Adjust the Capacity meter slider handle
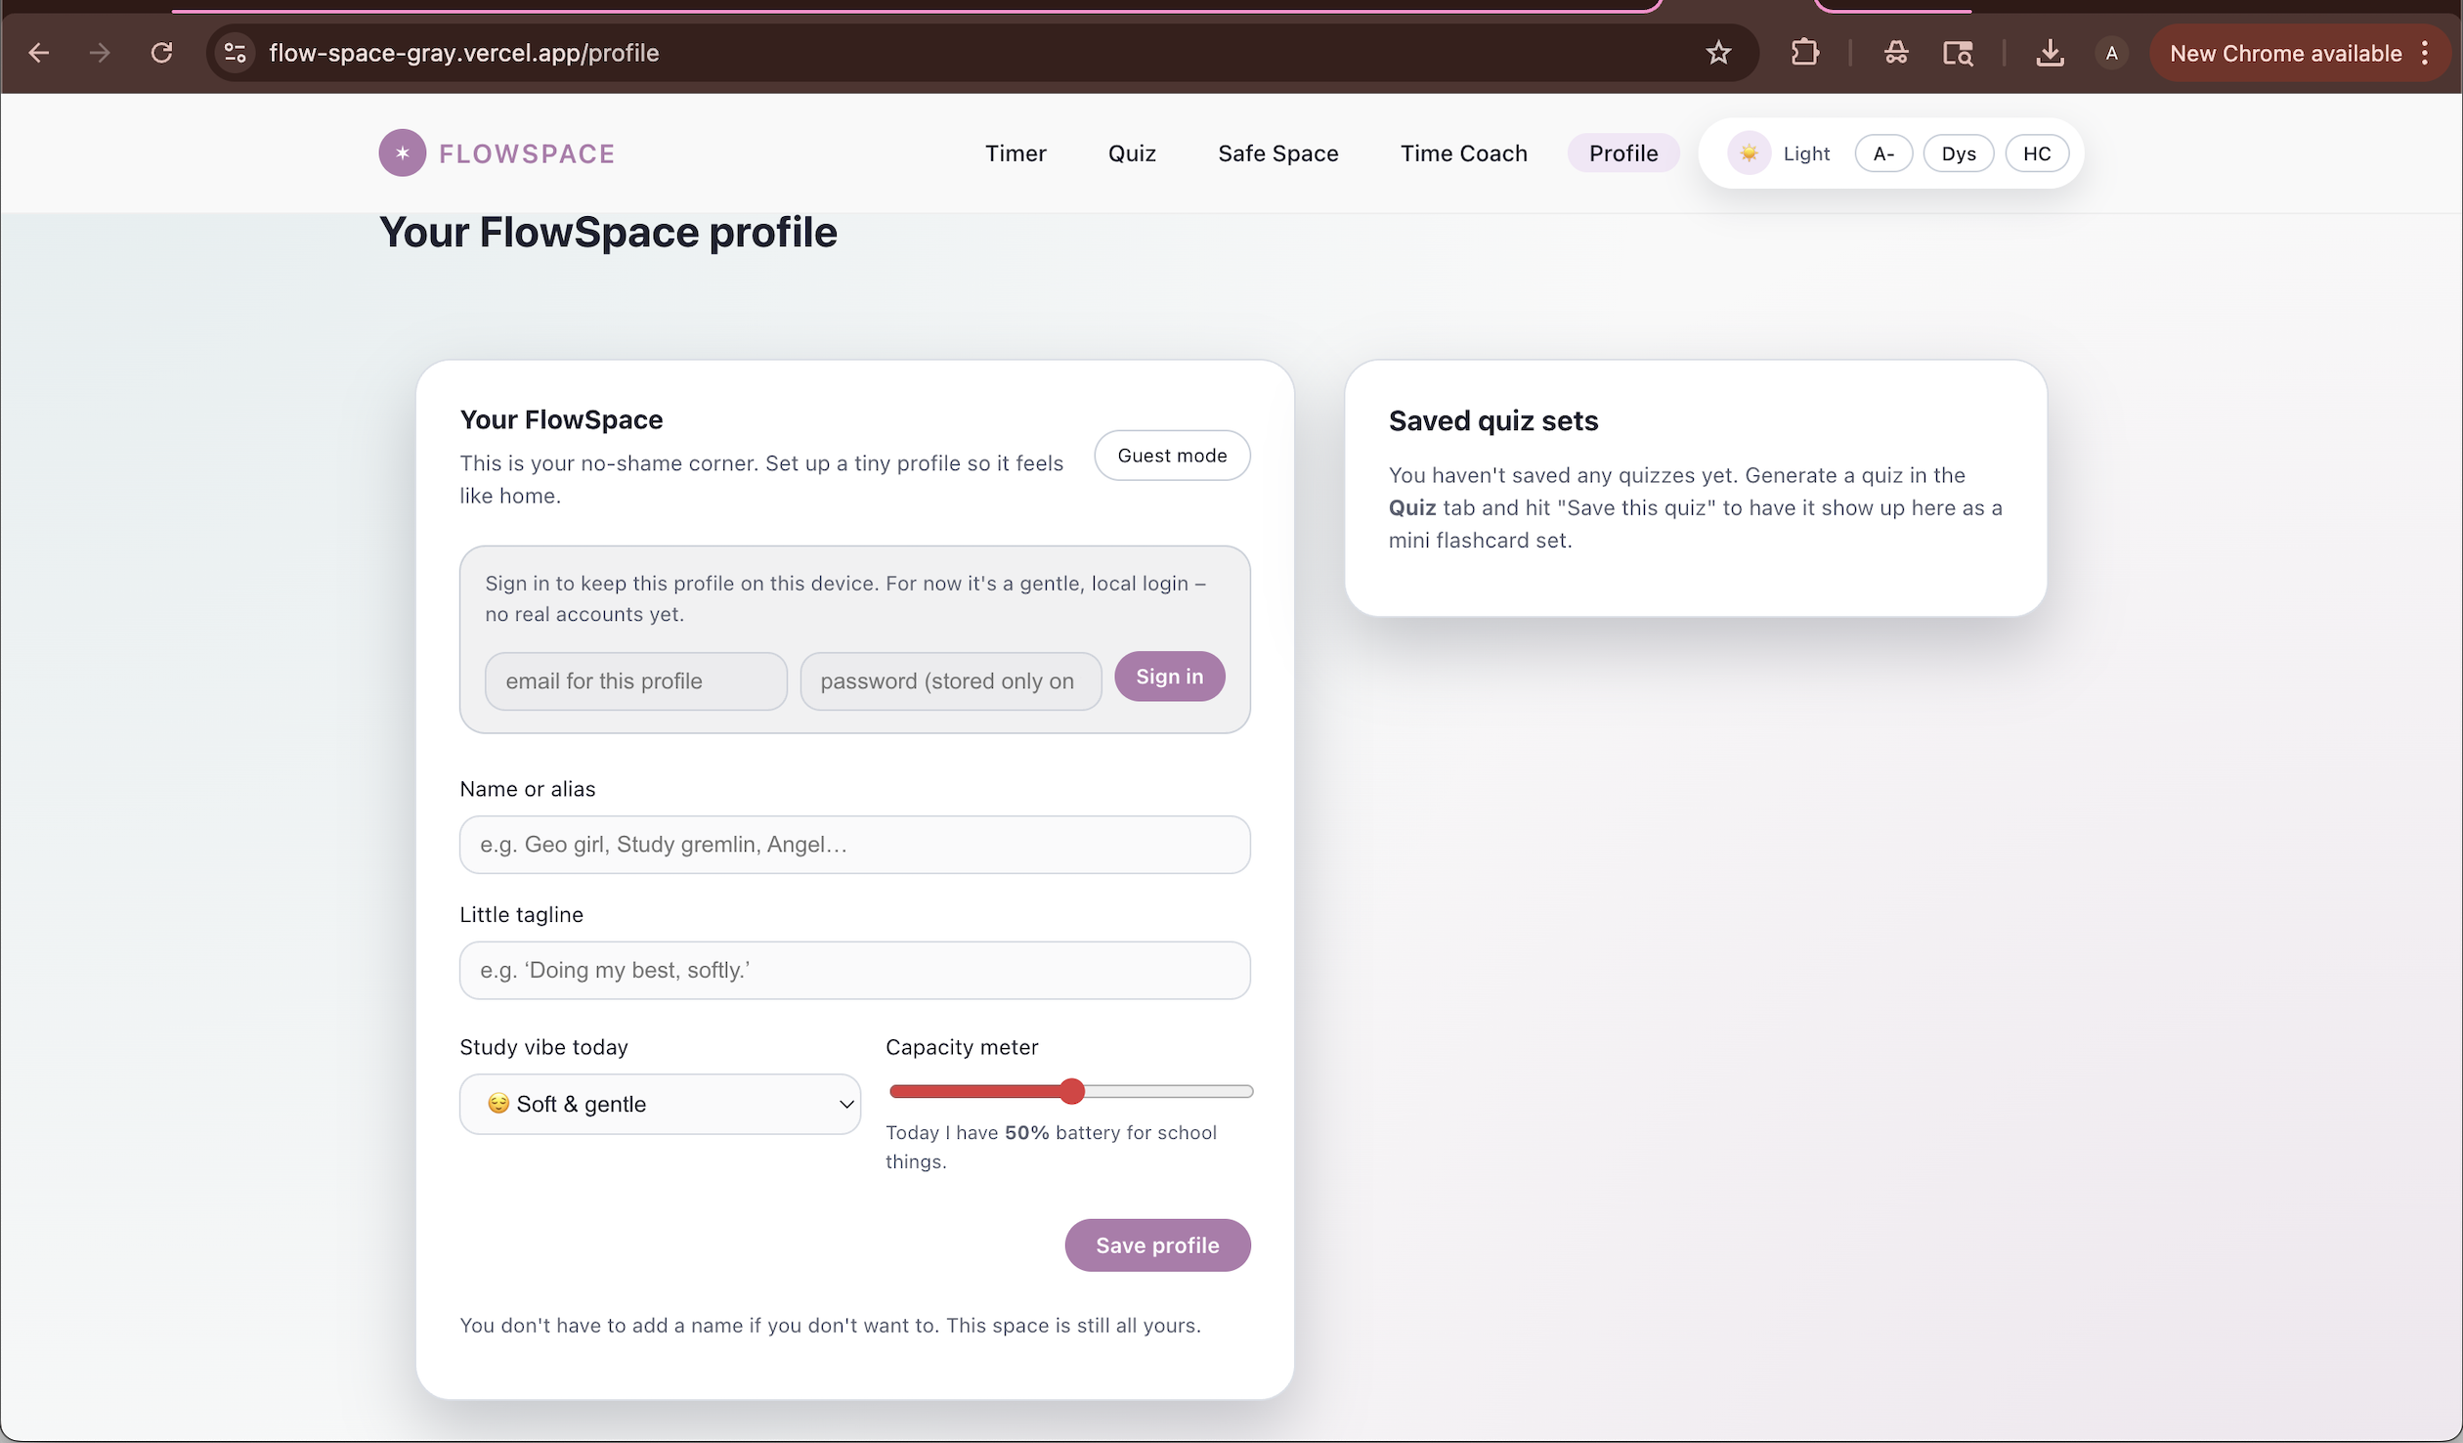Screen dimensions: 2463x1443 pyautogui.click(x=1072, y=1091)
